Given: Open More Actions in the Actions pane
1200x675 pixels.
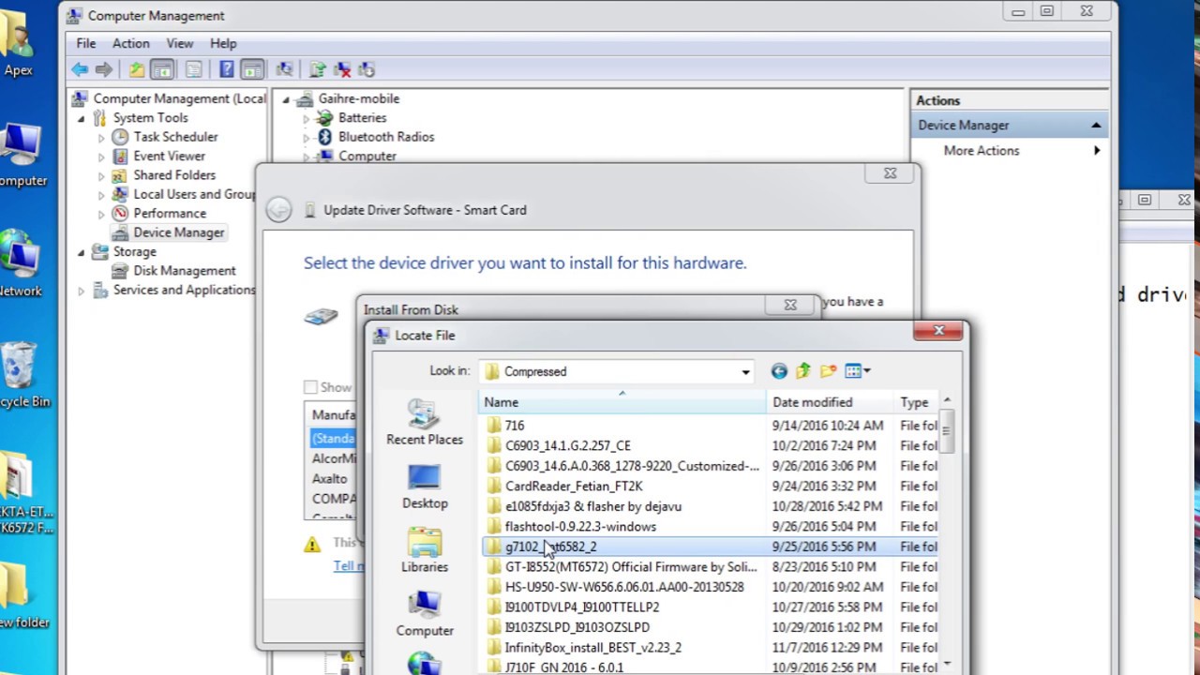Looking at the screenshot, I should (982, 150).
